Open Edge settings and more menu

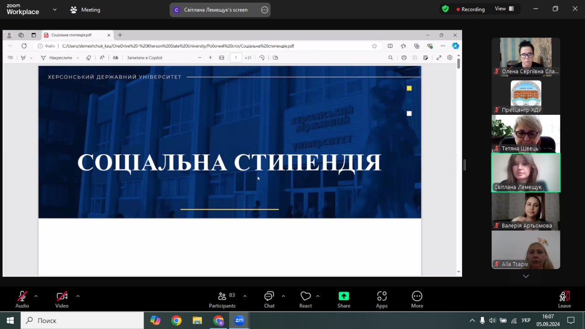443,46
